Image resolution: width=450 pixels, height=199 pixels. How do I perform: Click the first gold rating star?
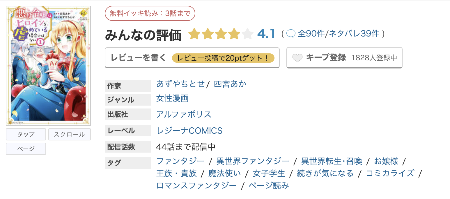(194, 34)
